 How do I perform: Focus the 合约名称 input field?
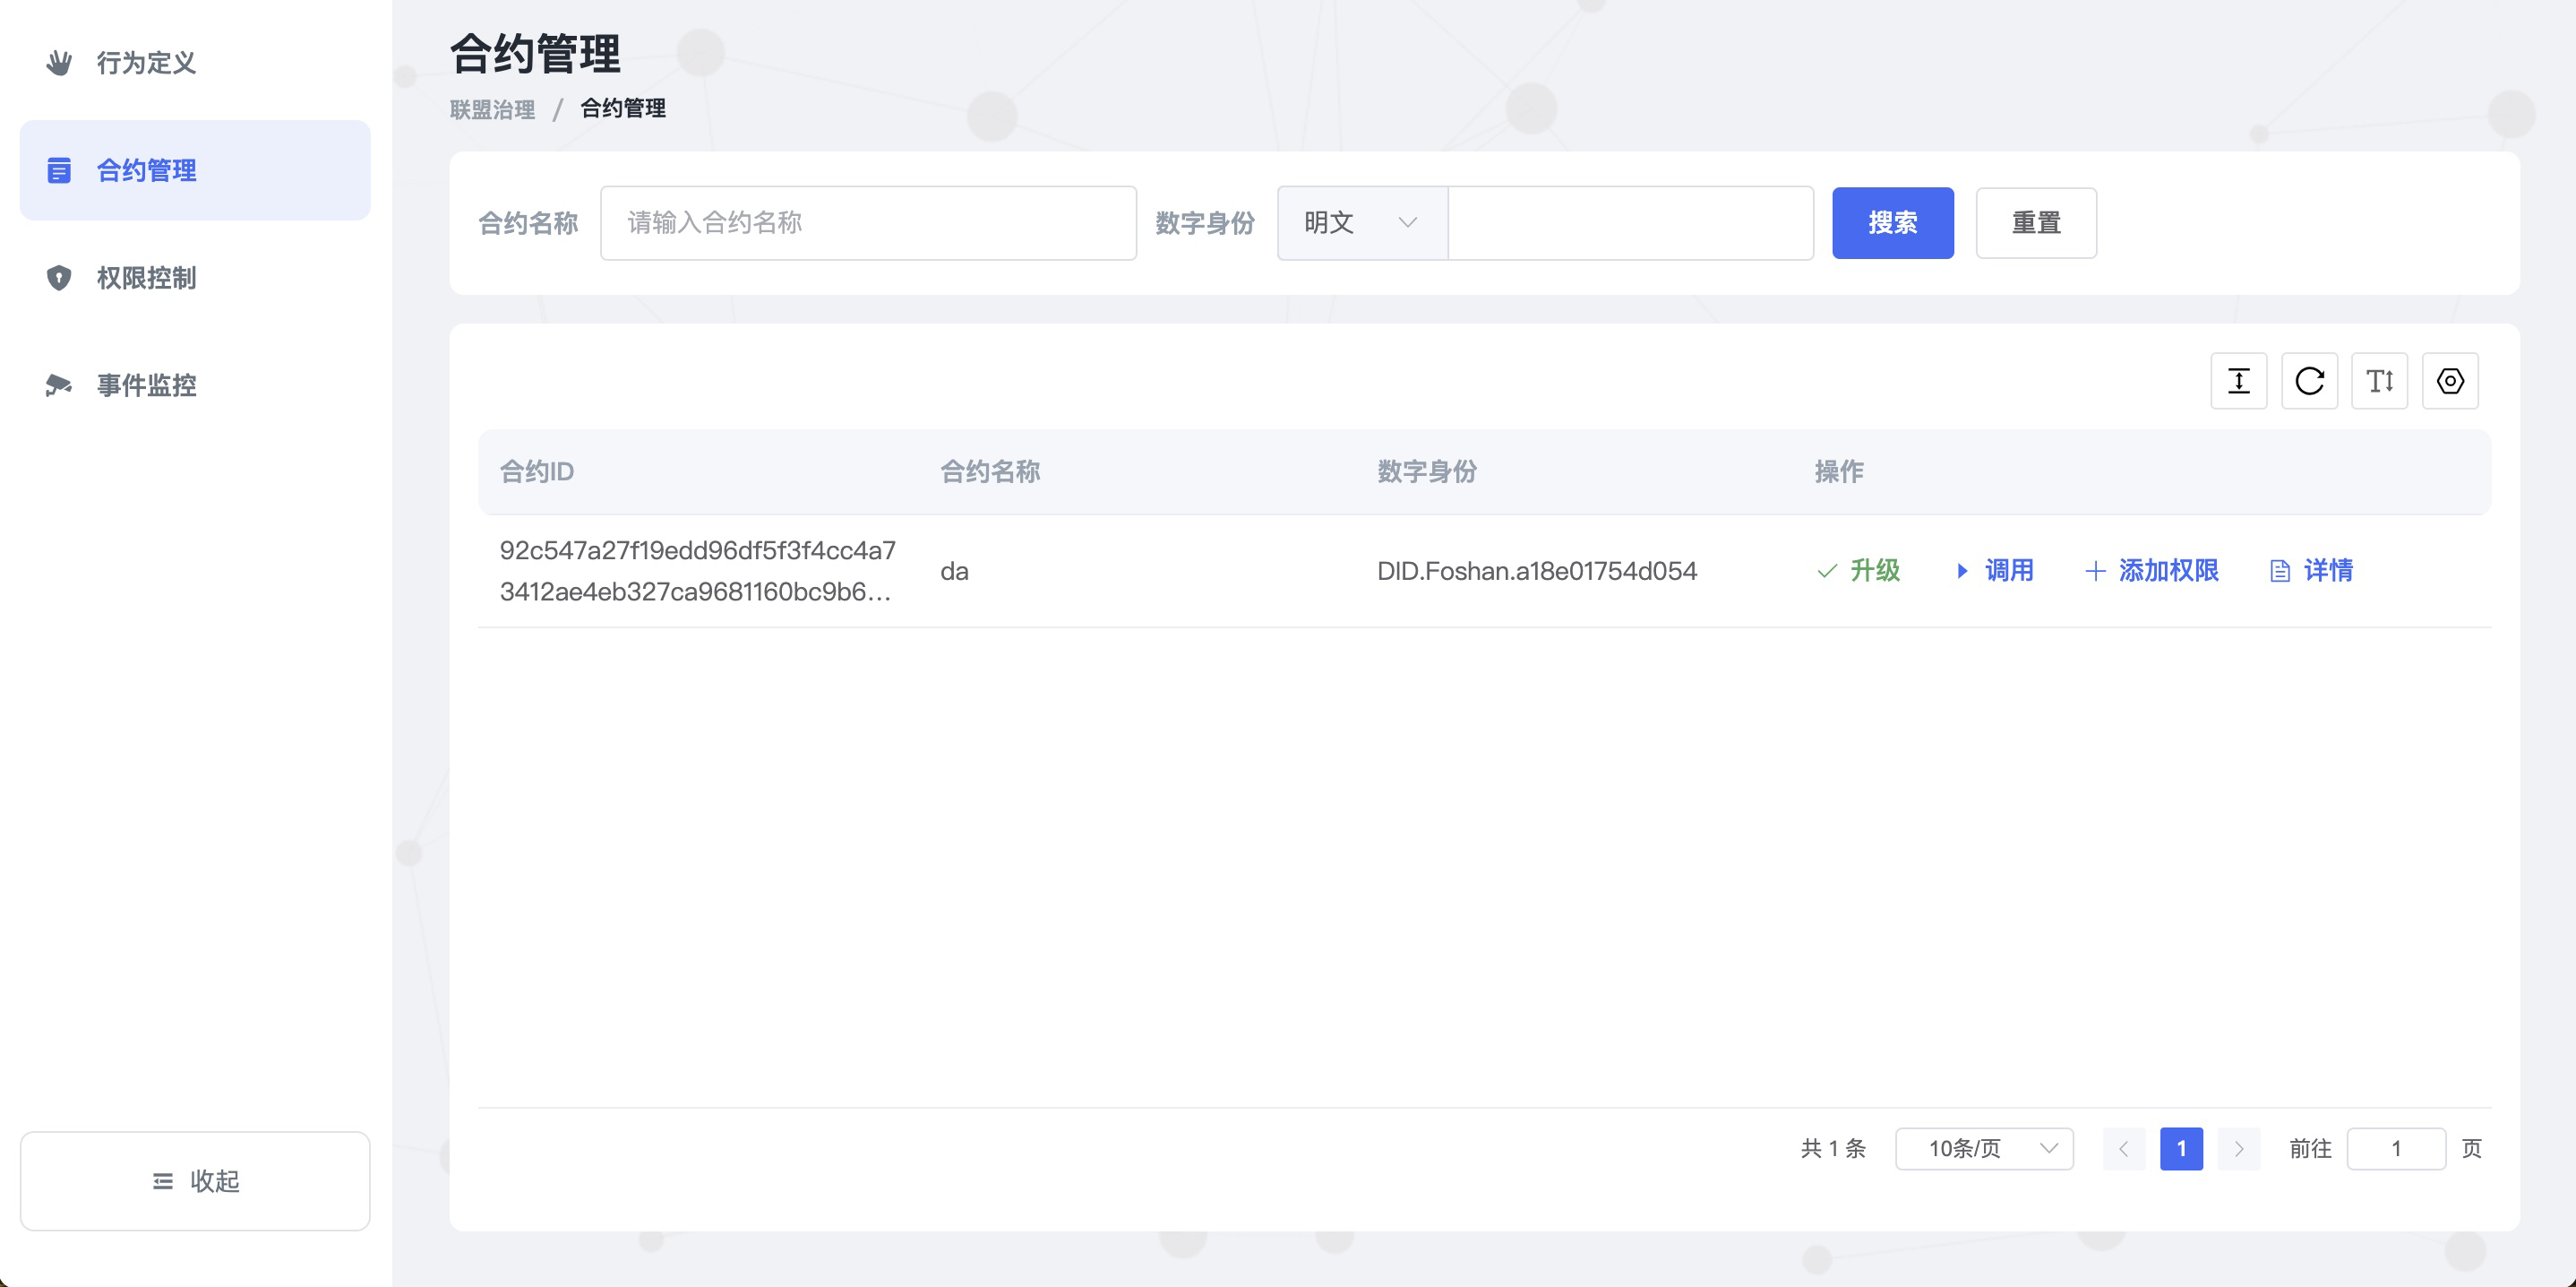pyautogui.click(x=867, y=222)
